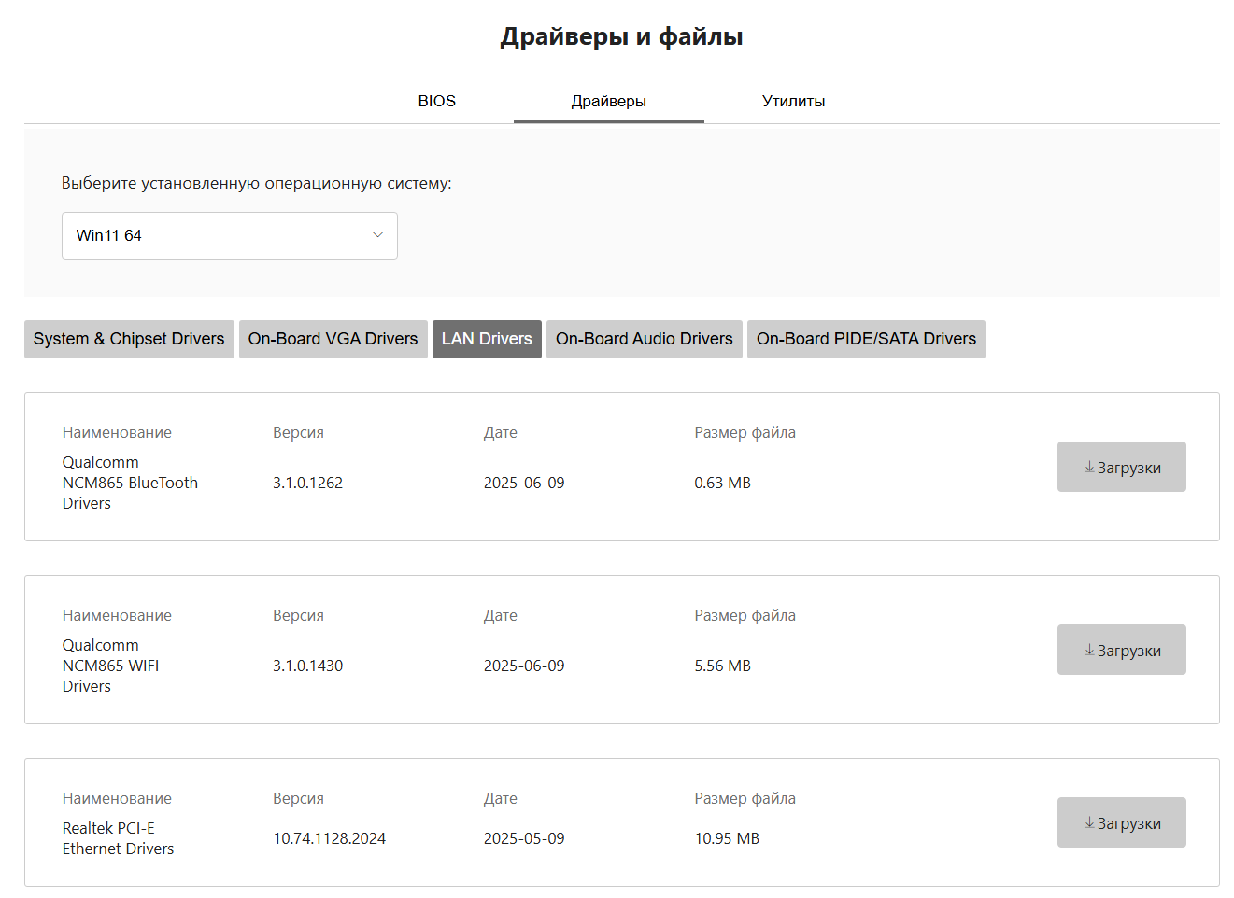Click the 10.95 MB file size

[727, 838]
